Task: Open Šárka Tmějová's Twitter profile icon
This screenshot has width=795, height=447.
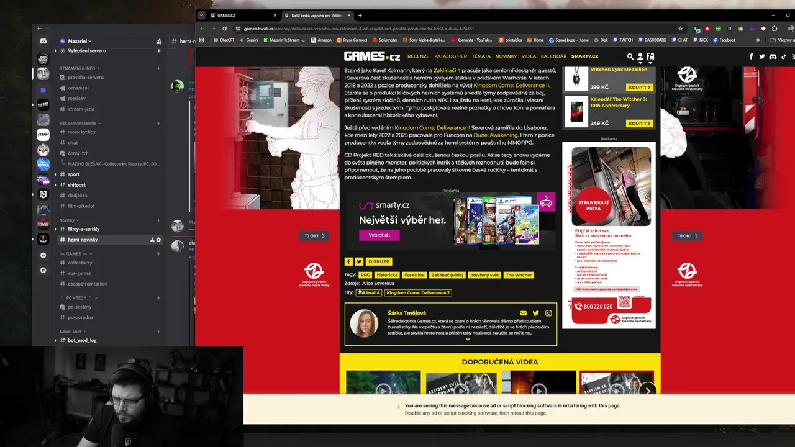Action: tap(536, 314)
